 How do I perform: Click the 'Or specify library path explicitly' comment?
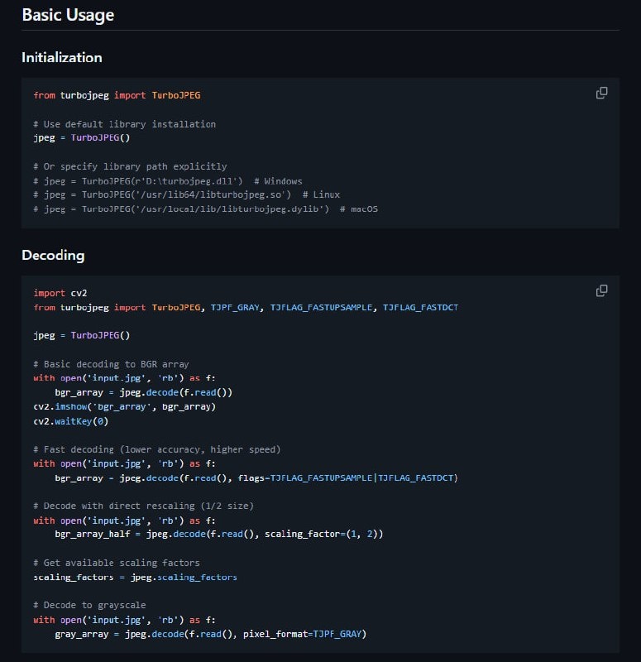pyautogui.click(x=130, y=166)
